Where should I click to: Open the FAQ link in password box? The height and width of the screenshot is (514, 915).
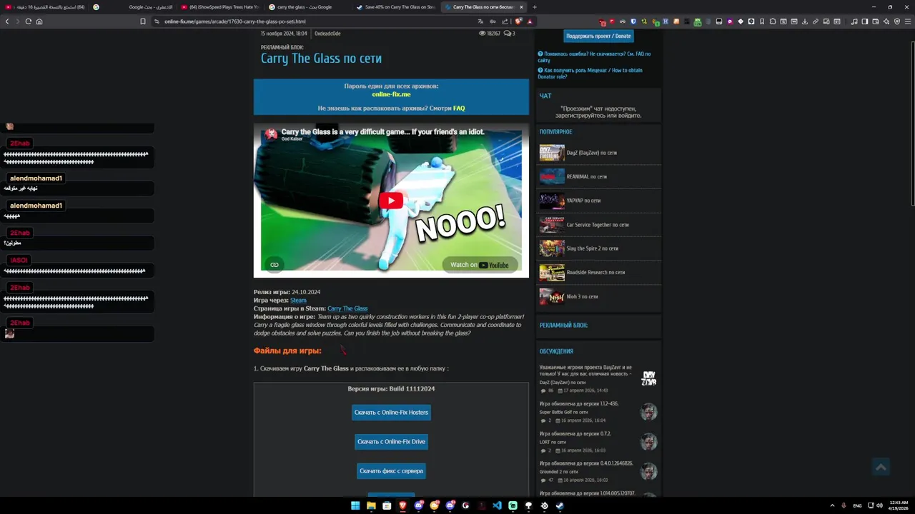click(x=459, y=109)
